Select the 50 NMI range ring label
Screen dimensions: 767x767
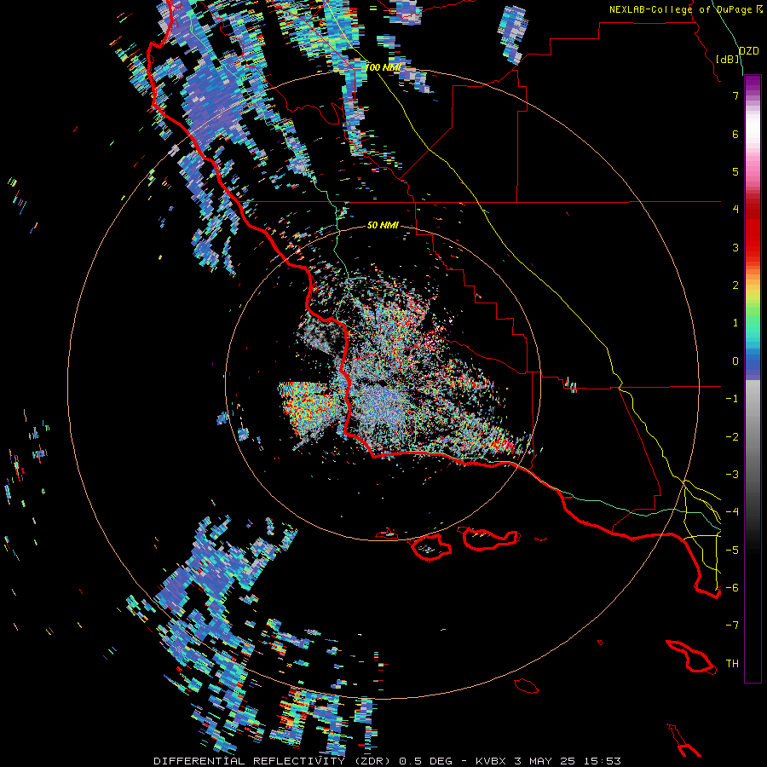coord(383,225)
